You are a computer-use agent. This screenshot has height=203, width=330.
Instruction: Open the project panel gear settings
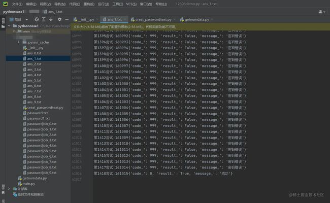(60, 19)
